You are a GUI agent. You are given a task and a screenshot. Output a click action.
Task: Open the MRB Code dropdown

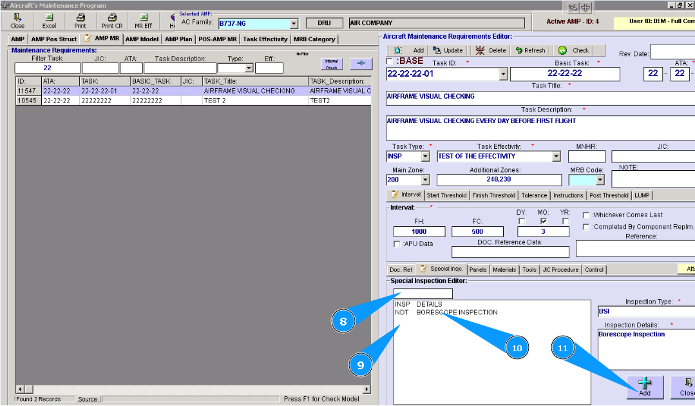(600, 180)
